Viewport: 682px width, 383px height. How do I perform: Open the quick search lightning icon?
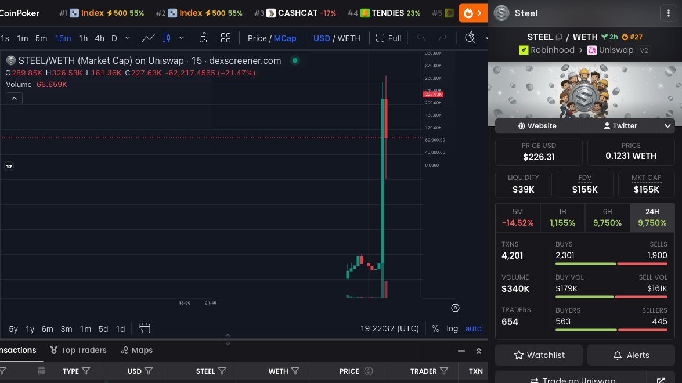pyautogui.click(x=470, y=38)
